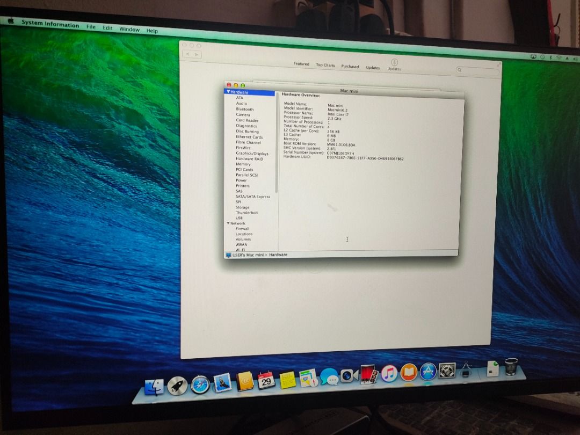This screenshot has height=435, width=580.
Task: Open the Launchpad rocket icon
Action: (177, 385)
